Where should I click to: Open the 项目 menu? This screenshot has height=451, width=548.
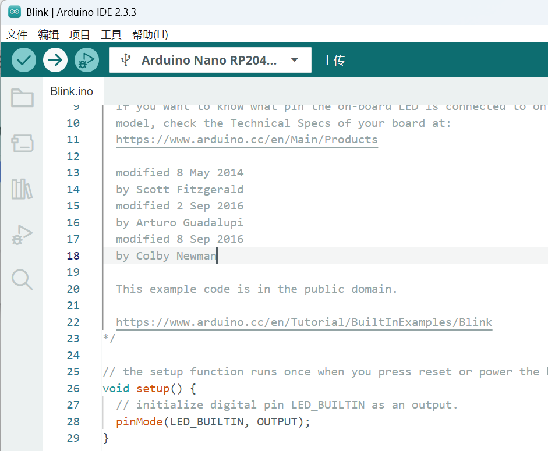pyautogui.click(x=80, y=34)
